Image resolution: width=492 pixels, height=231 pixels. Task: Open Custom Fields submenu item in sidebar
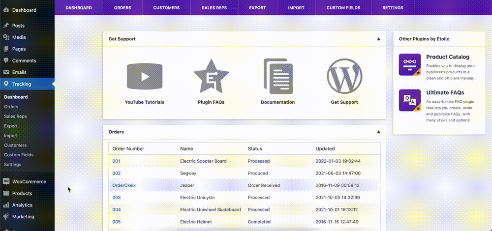coord(19,155)
